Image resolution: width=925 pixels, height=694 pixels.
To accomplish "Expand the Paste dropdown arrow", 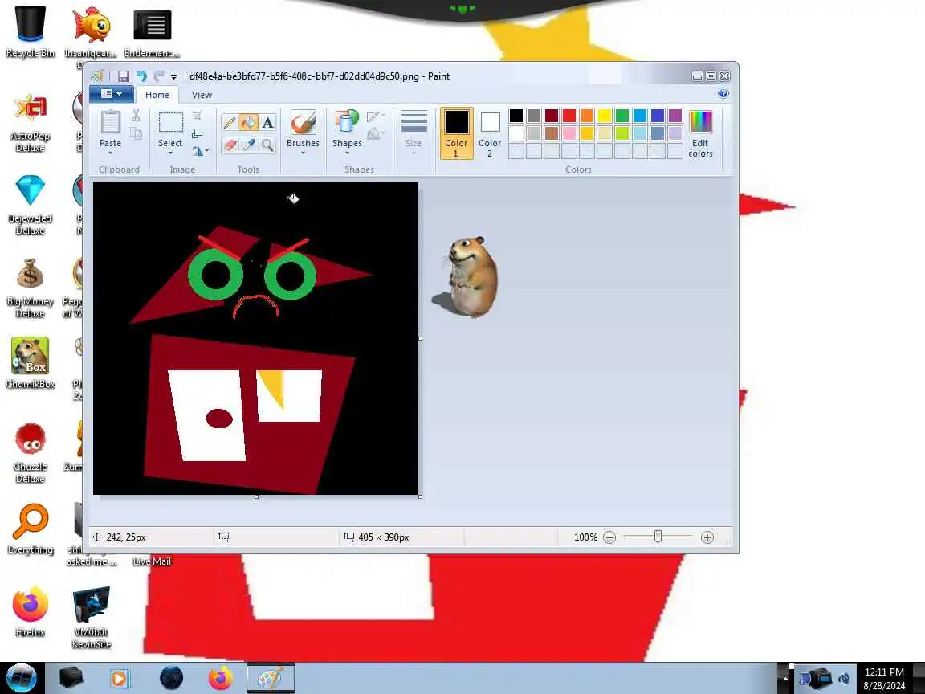I will [110, 153].
